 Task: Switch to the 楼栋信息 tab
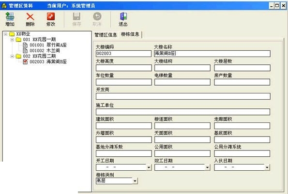coord(130,34)
